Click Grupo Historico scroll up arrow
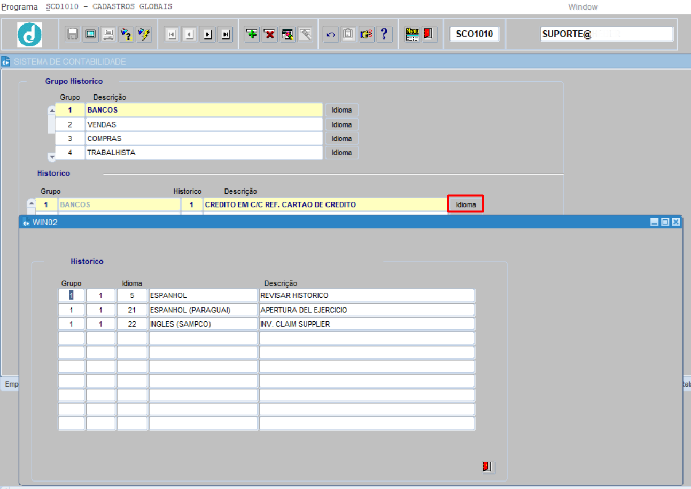This screenshot has width=691, height=489. pyautogui.click(x=52, y=111)
